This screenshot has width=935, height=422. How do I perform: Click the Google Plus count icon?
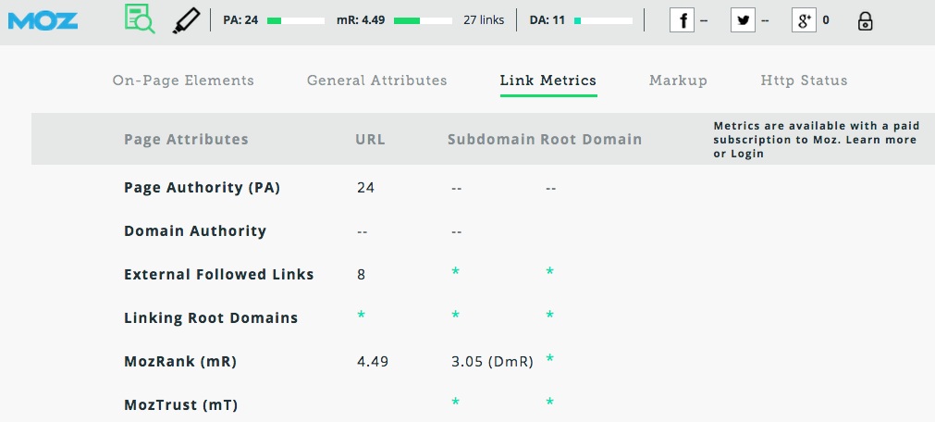tap(804, 20)
